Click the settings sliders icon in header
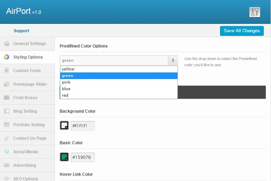This screenshot has width=271, height=181. click(255, 12)
